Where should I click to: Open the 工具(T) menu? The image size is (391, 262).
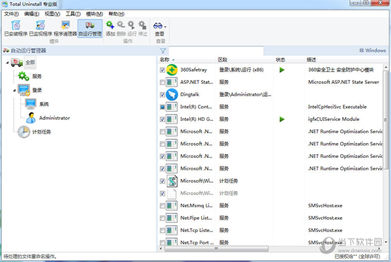point(73,14)
